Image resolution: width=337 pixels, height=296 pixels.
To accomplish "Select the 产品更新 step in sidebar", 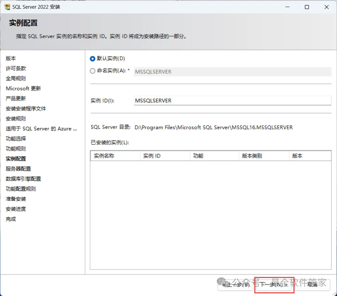I will coord(16,99).
